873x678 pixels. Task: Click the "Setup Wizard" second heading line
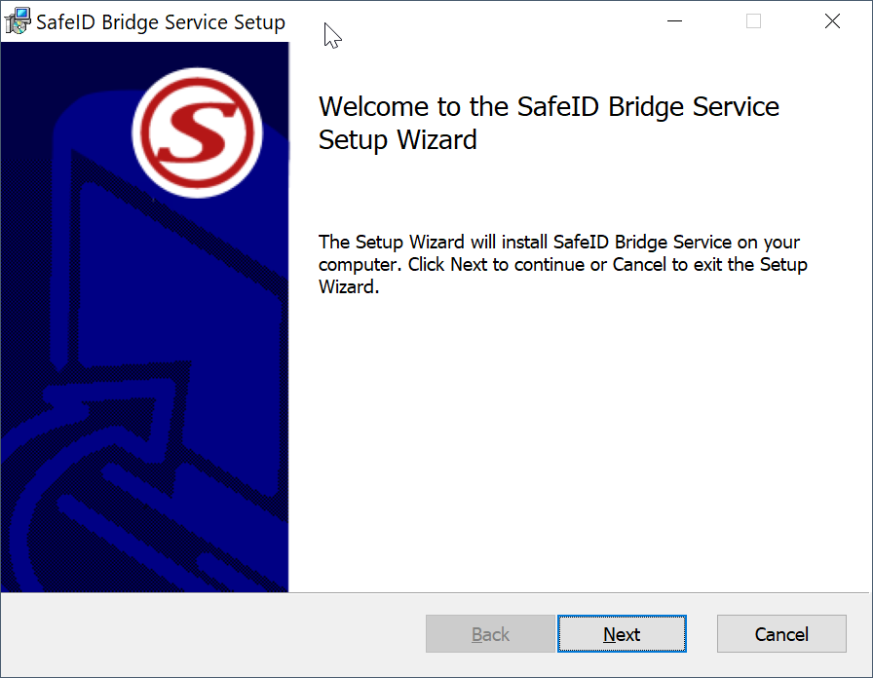coord(398,140)
